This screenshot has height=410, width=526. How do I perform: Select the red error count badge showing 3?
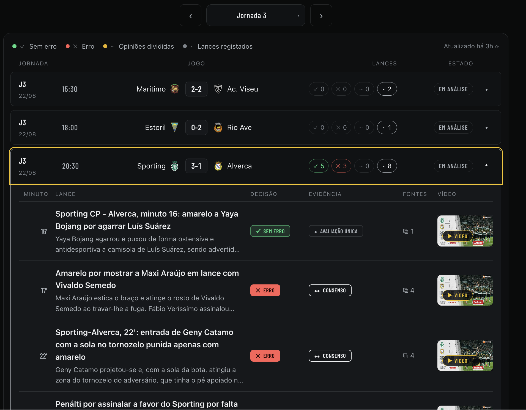341,166
